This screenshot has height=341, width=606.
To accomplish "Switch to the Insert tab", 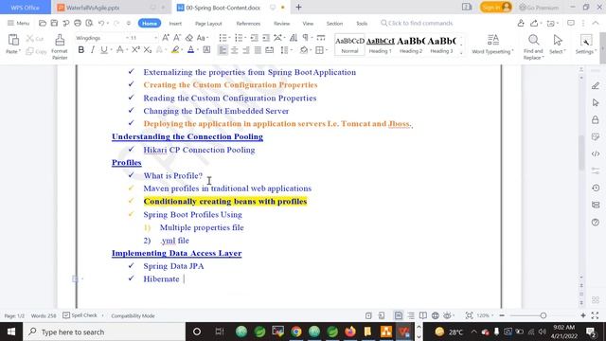I will tap(175, 24).
